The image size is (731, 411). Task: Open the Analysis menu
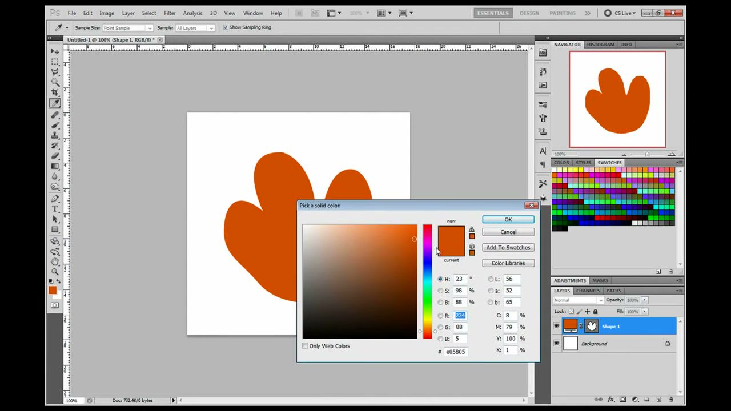click(x=192, y=13)
